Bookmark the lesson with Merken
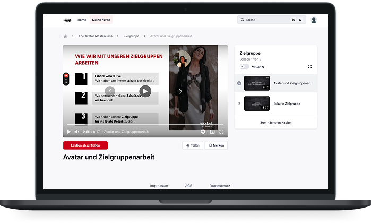Screen dimensions: 371x224 coord(216,145)
